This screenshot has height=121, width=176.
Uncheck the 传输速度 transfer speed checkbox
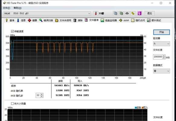[x=12, y=31]
